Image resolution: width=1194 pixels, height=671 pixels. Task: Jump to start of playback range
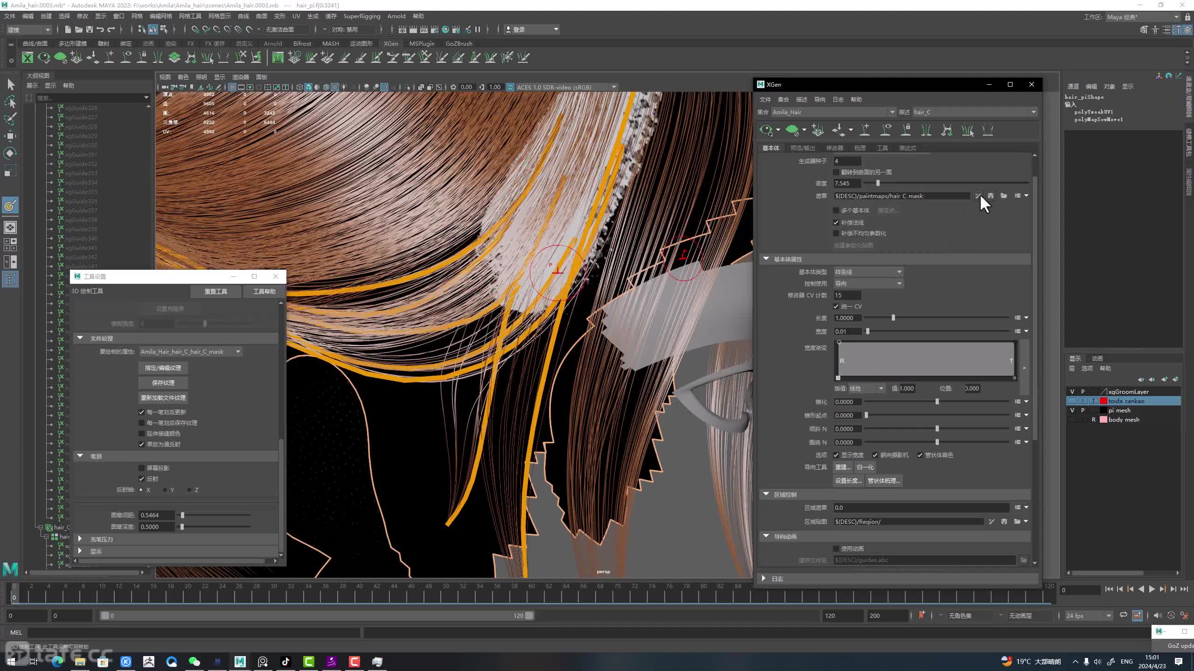[x=1109, y=589]
